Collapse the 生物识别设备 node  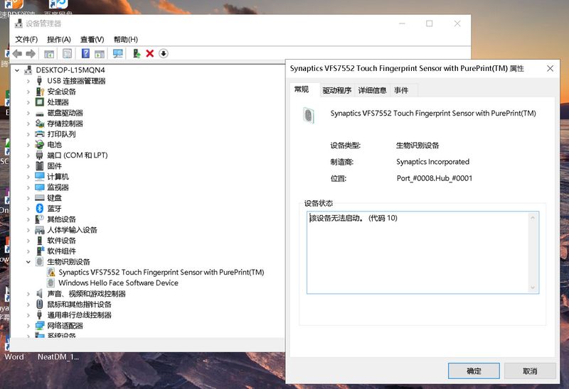tap(28, 261)
